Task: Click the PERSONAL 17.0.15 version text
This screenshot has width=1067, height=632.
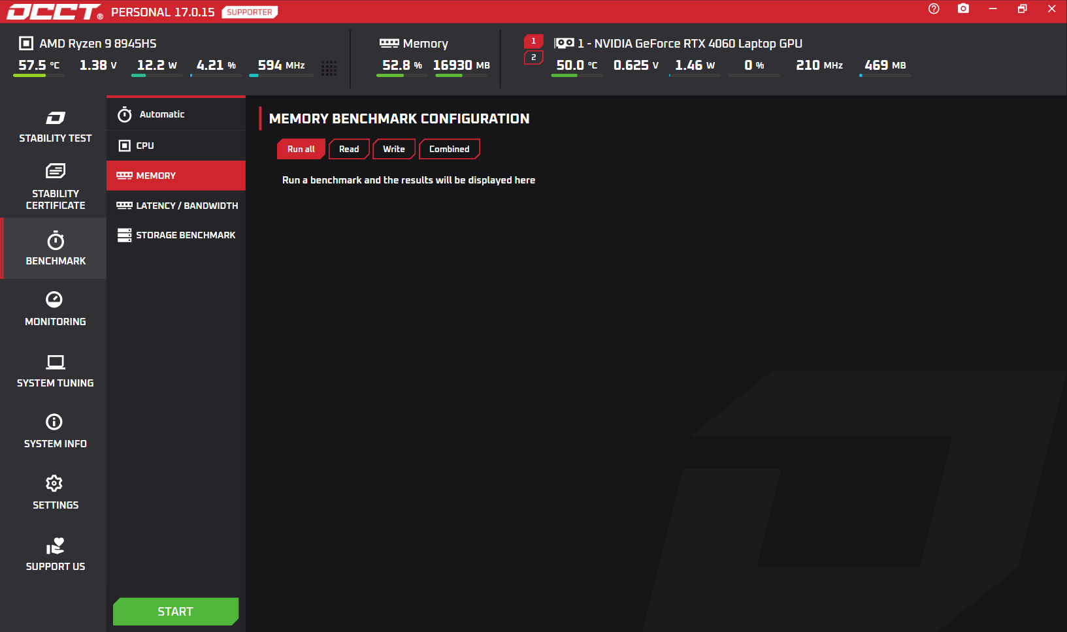Action: click(163, 12)
